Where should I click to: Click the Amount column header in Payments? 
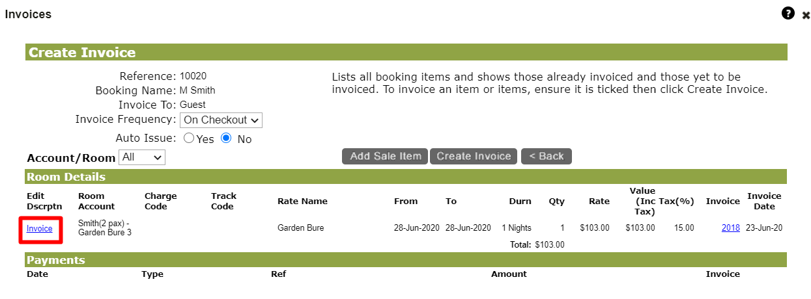[509, 274]
